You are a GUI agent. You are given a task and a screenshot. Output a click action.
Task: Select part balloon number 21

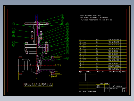[x=68, y=38]
